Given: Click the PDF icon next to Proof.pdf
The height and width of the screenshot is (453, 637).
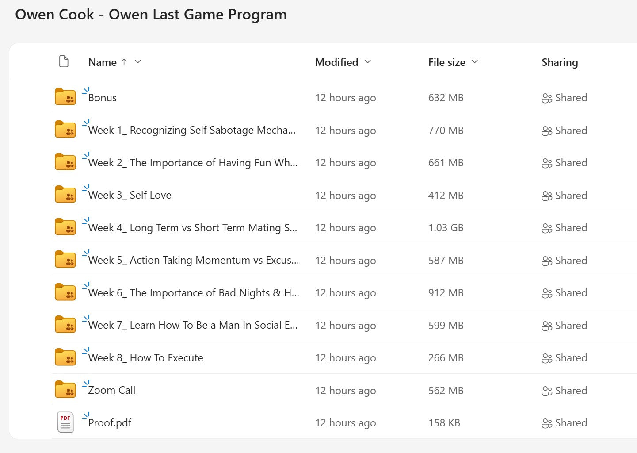Looking at the screenshot, I should tap(65, 422).
